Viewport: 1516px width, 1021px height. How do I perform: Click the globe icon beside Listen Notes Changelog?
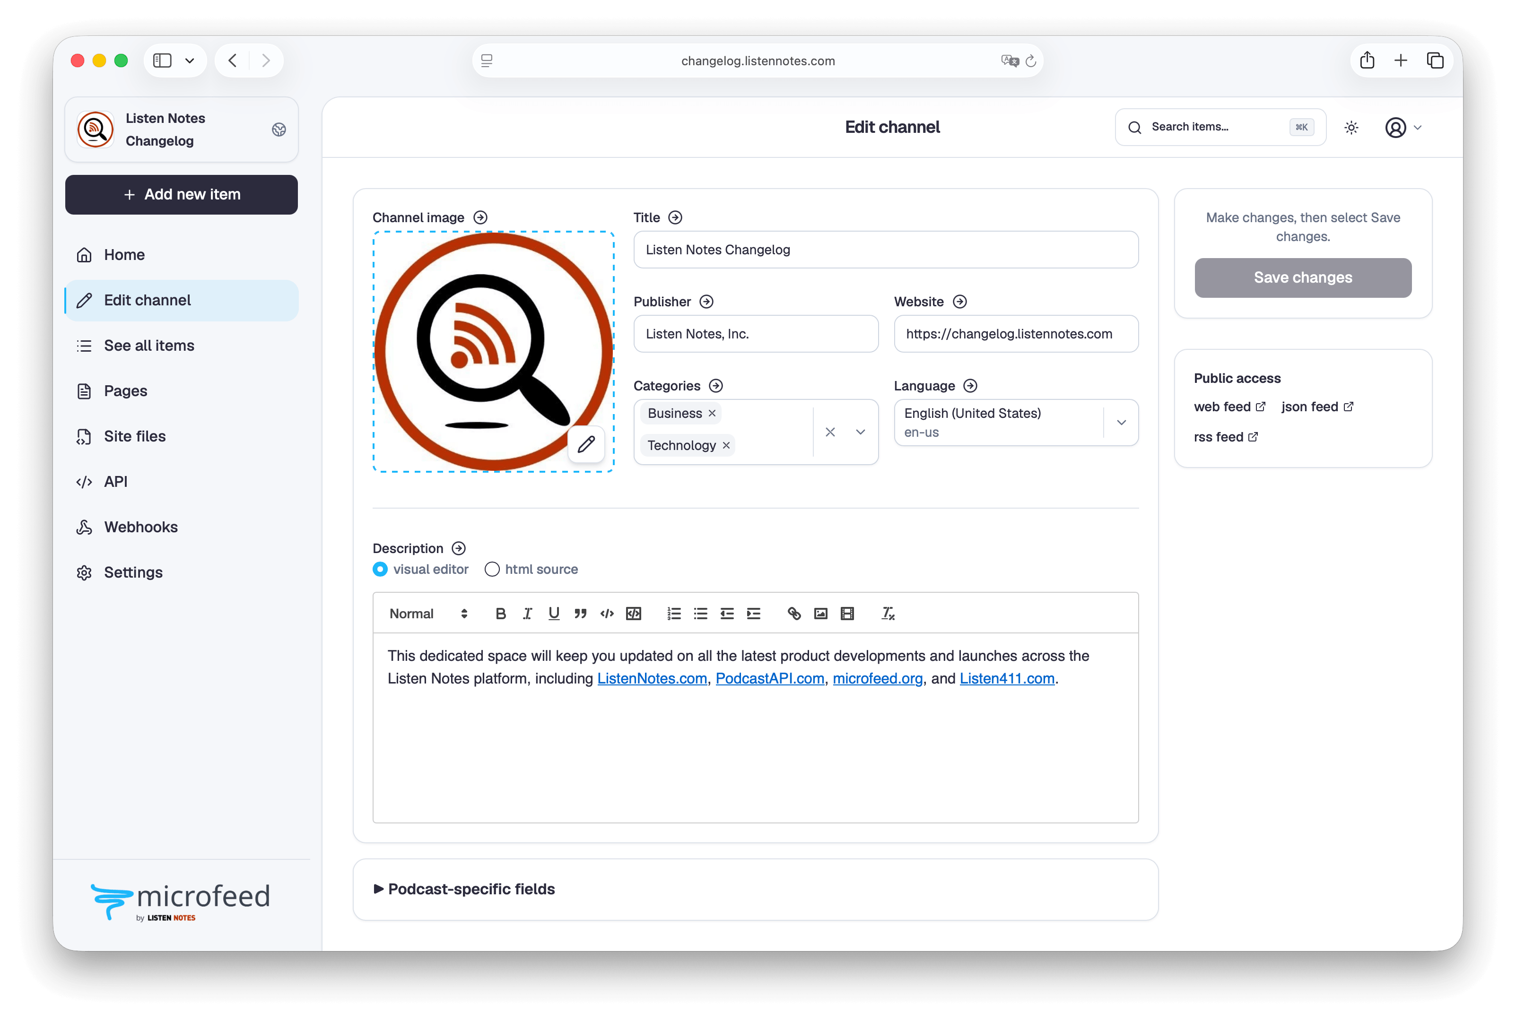tap(279, 130)
